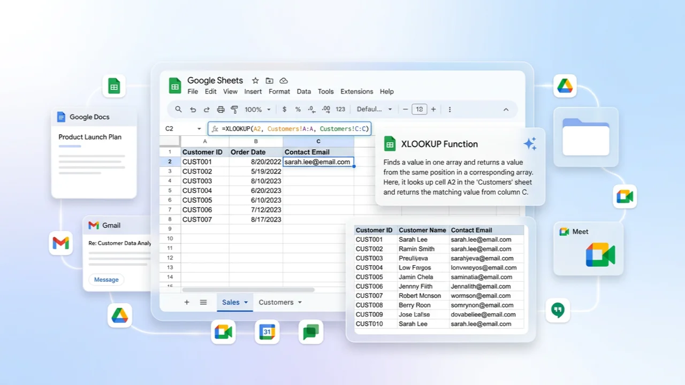Click Robert Mcnson row in Customers table
The image size is (685, 385).
coord(439,296)
